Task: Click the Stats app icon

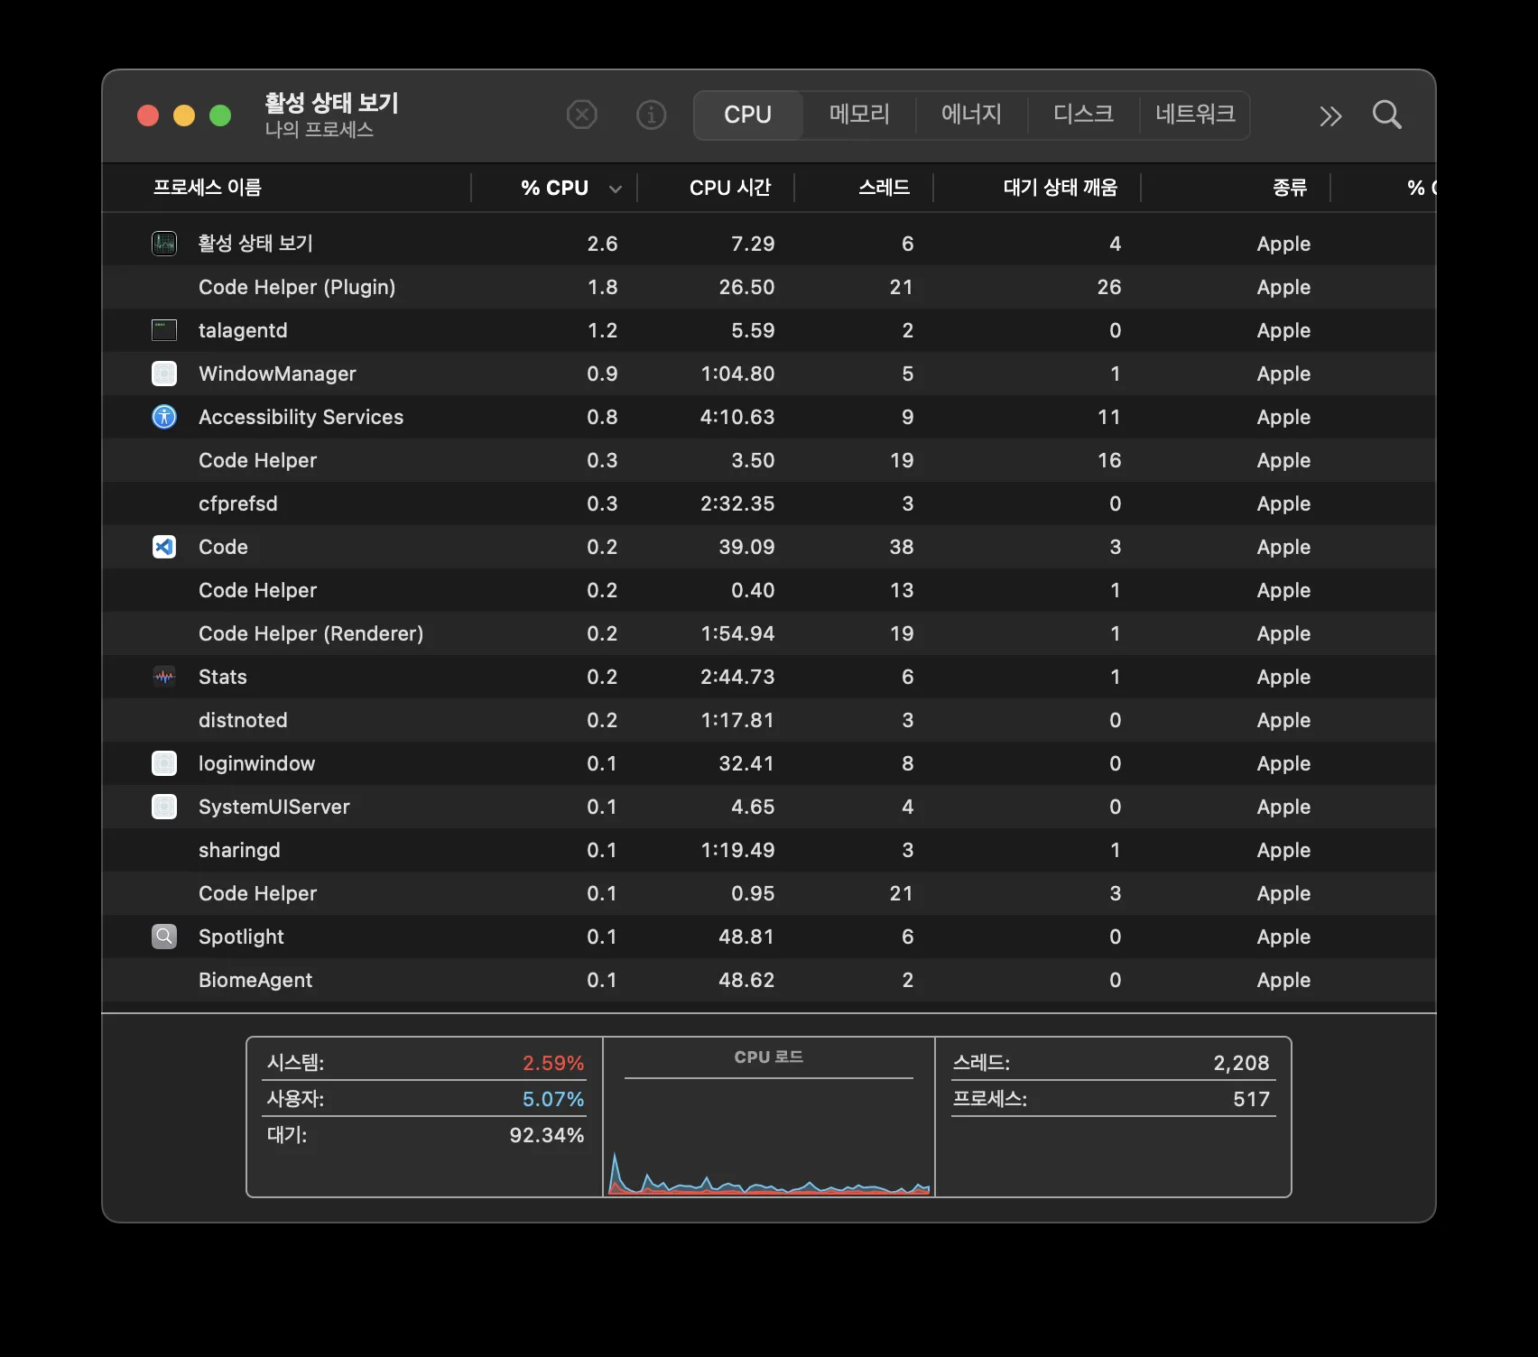Action: pos(164,677)
